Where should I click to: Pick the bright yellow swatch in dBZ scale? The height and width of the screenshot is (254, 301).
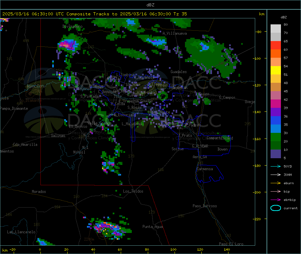(276, 70)
